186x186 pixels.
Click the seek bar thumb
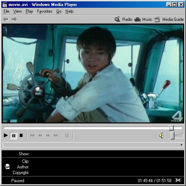click(171, 128)
